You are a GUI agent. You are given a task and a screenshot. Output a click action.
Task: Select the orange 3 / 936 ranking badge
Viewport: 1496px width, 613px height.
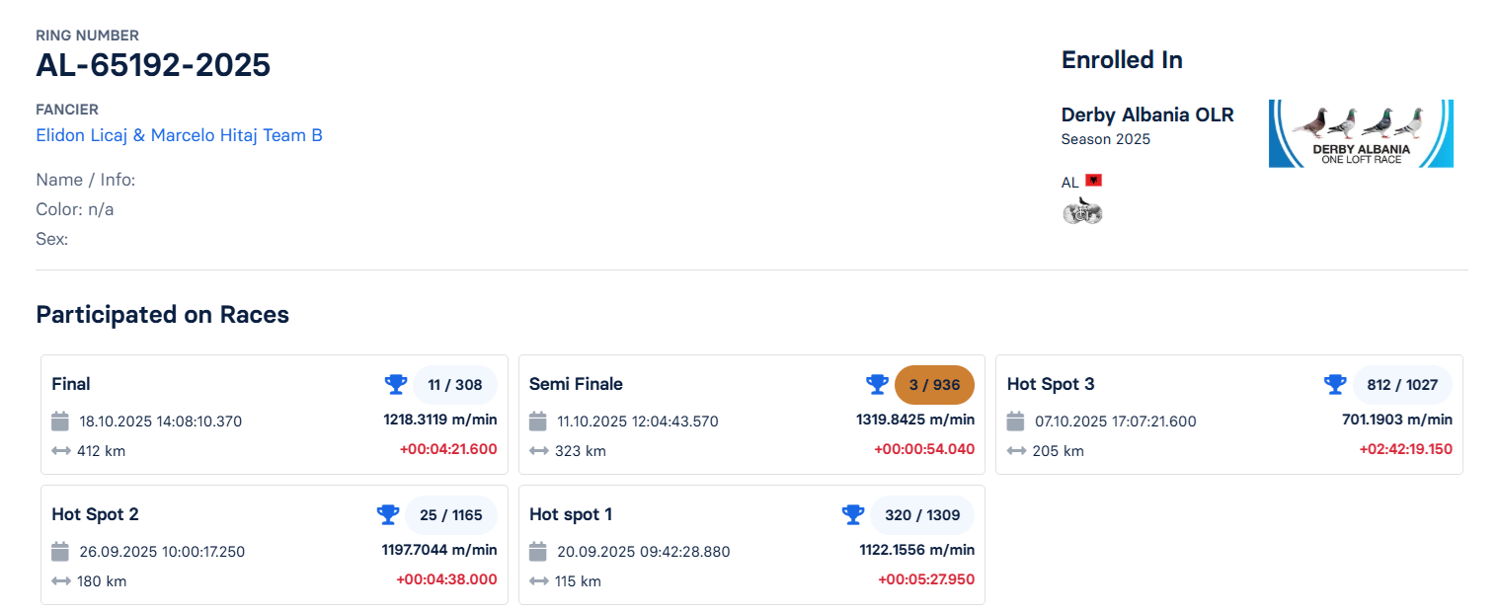(x=934, y=385)
